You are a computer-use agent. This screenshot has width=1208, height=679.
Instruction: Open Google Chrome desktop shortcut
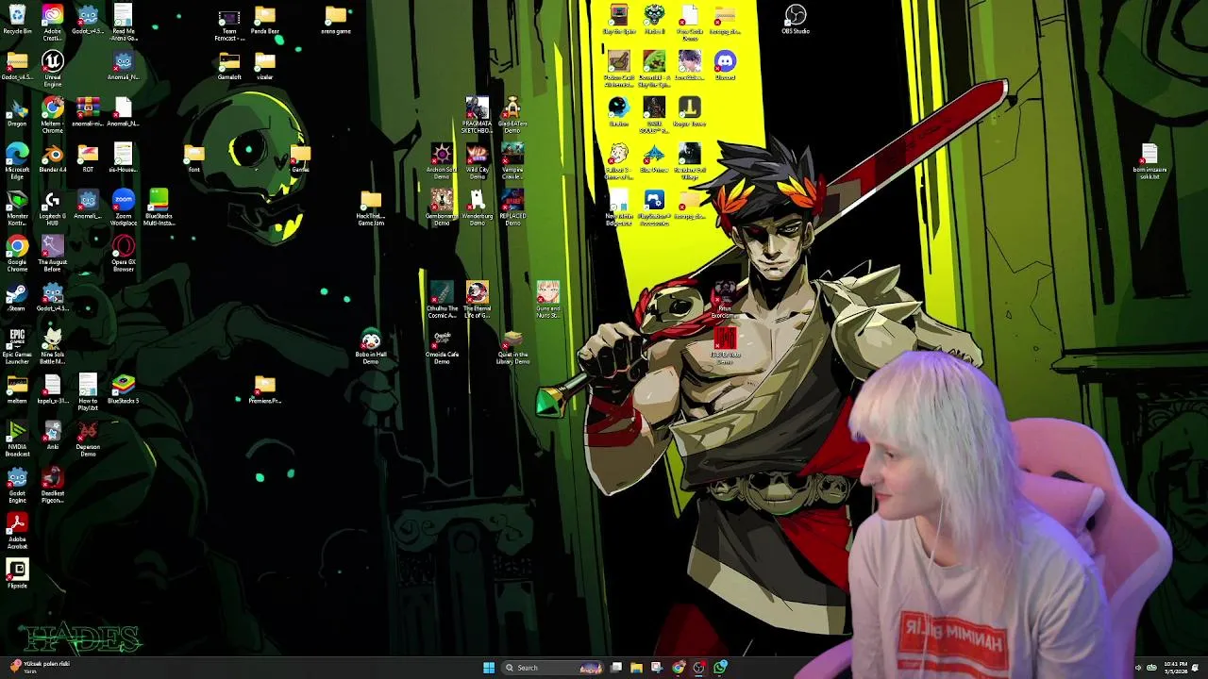click(17, 254)
